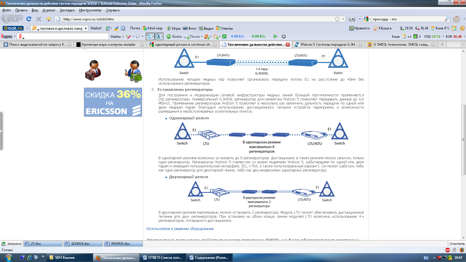Click the camera screenshot icon
Screen dimensions: 466x262
pos(352,19)
